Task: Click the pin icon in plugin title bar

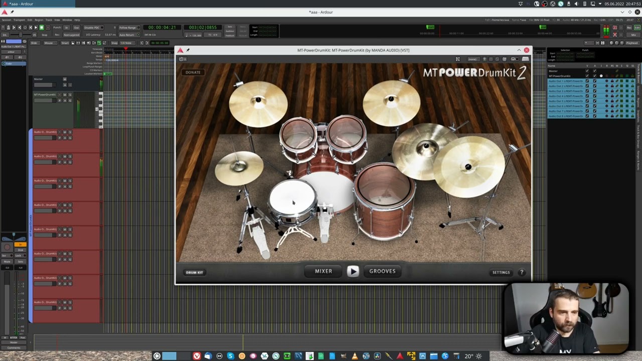Action: pyautogui.click(x=188, y=50)
